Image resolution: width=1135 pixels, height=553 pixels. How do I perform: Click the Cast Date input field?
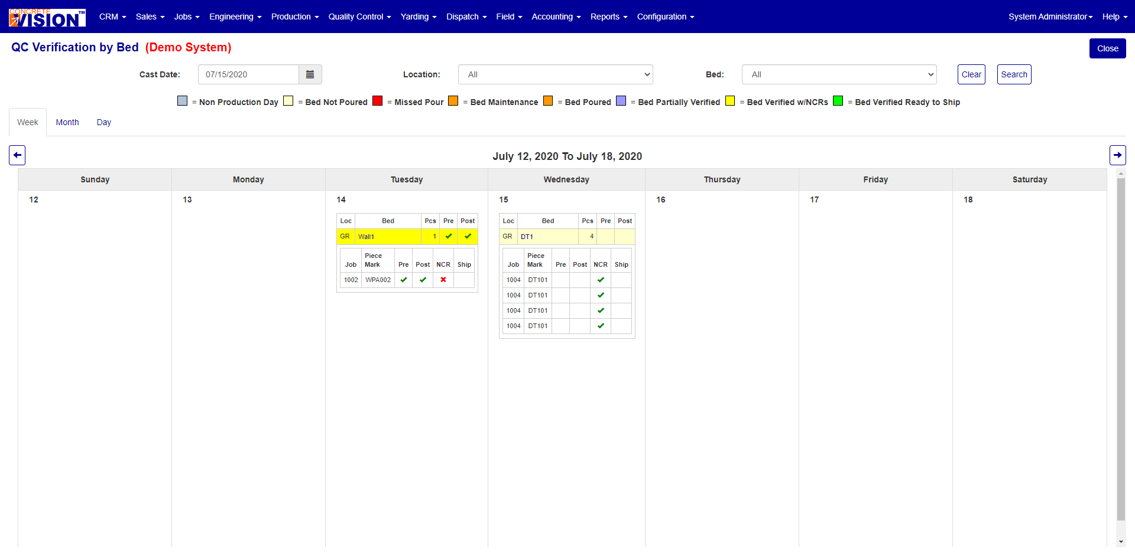[248, 74]
